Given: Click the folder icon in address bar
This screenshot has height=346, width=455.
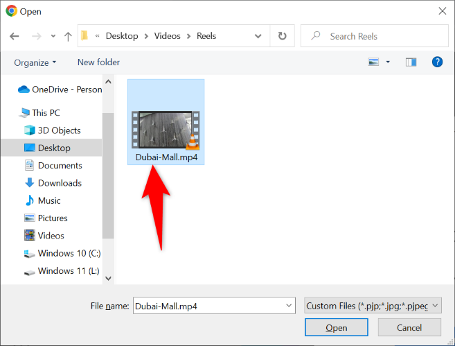Looking at the screenshot, I should pos(84,35).
